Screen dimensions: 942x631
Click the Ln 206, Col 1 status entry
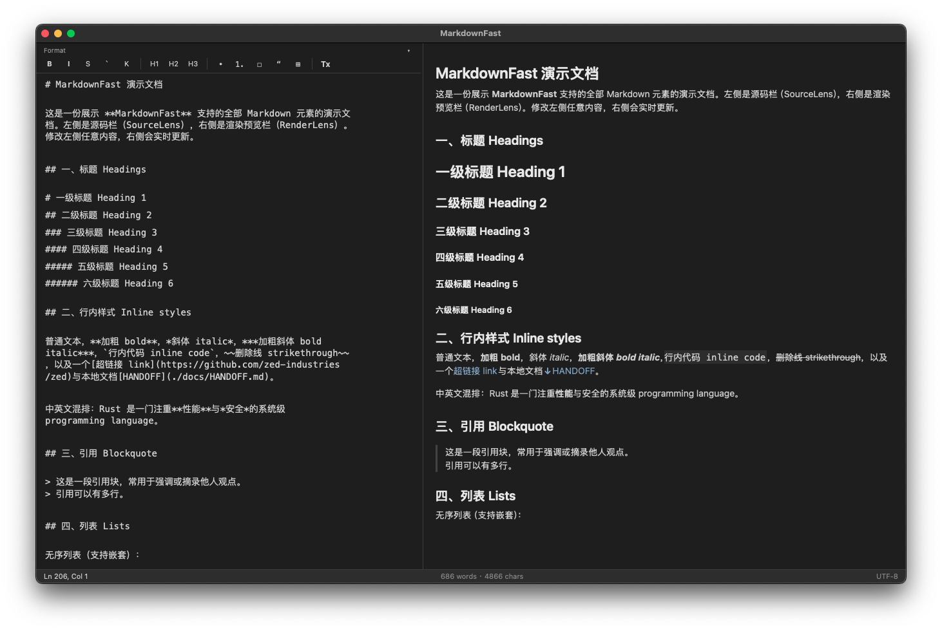(66, 576)
